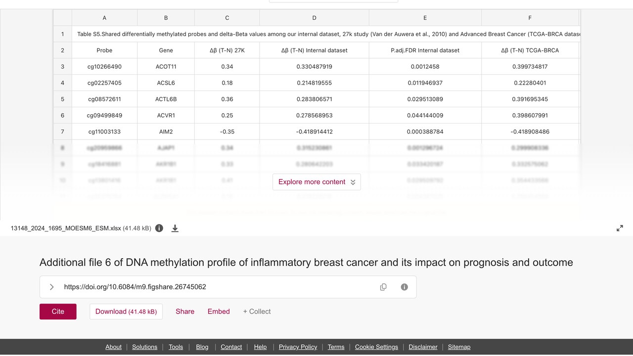Open the Share option
Screen dimensions: 633x356
(x=185, y=311)
